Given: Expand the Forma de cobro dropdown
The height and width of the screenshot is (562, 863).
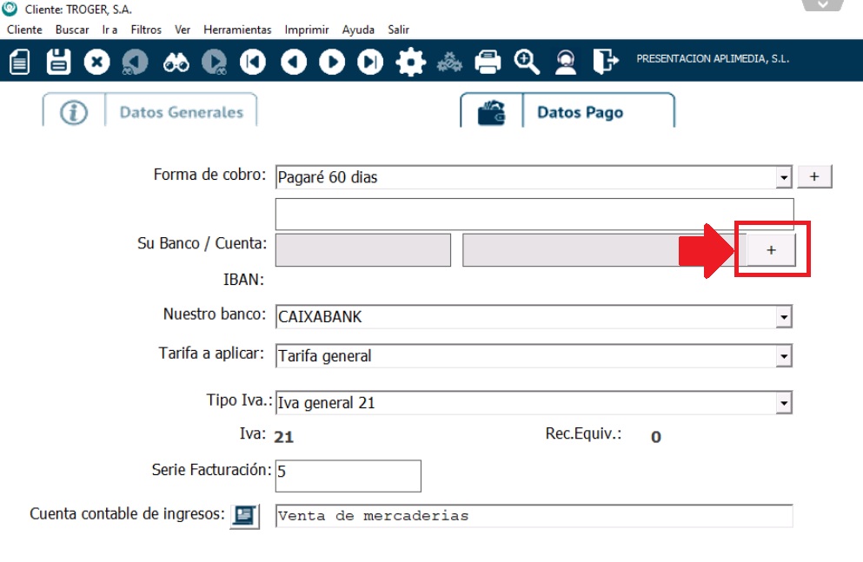Looking at the screenshot, I should (784, 178).
